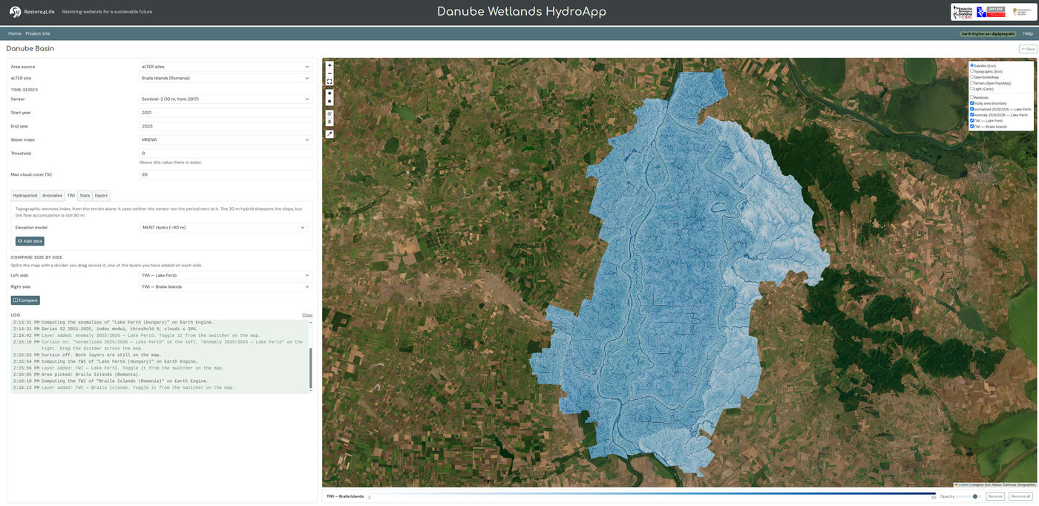Zoom out on the map

(330, 73)
